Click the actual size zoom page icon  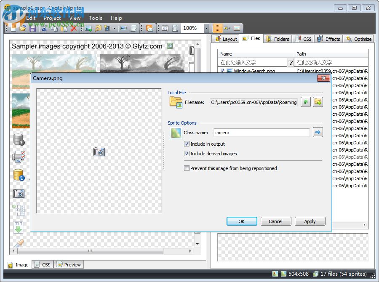(x=175, y=28)
